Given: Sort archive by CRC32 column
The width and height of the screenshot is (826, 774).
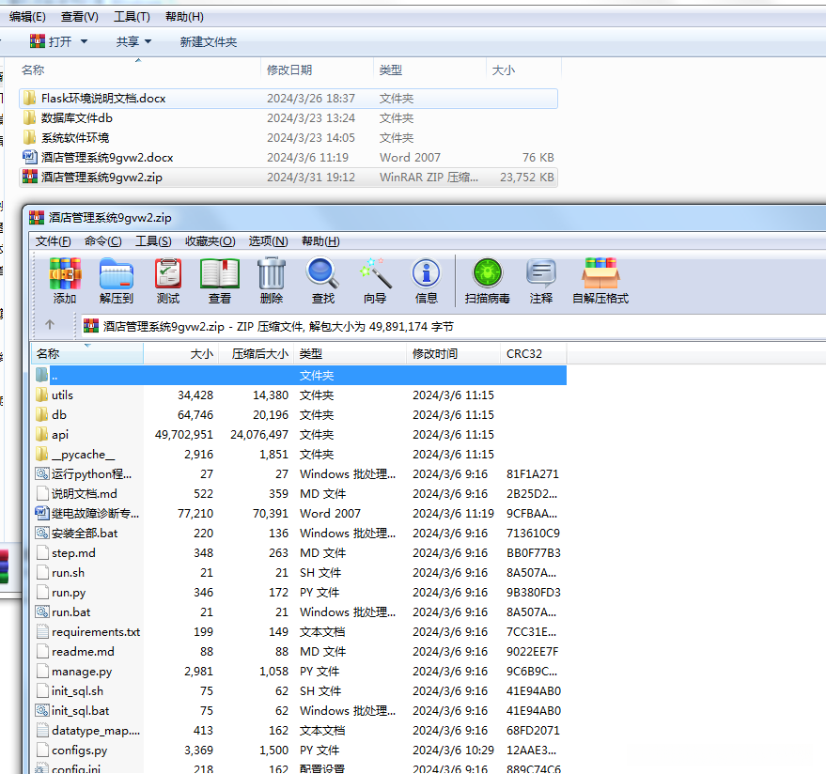Looking at the screenshot, I should click(x=533, y=353).
